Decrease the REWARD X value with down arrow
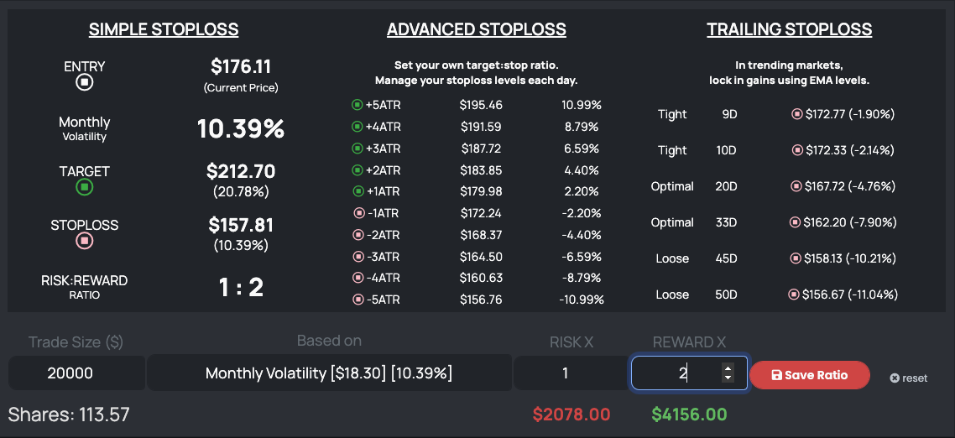The width and height of the screenshot is (955, 438). click(x=728, y=378)
